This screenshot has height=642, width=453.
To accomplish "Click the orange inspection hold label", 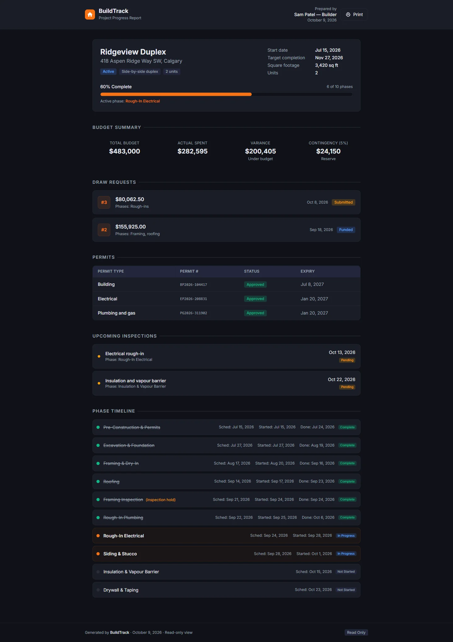I will (161, 500).
